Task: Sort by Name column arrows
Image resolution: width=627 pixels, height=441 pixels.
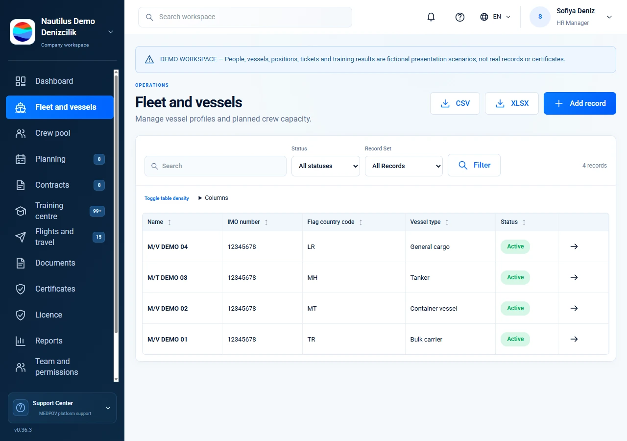Action: [169, 222]
